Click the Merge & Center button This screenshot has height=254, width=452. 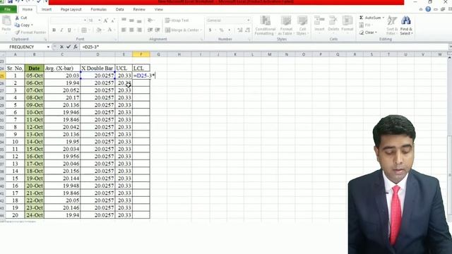(183, 30)
